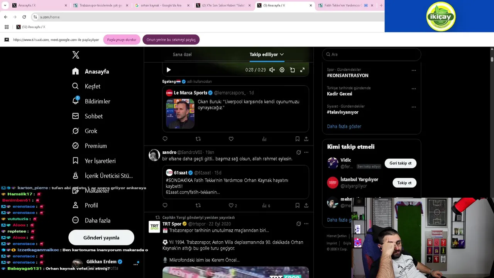Image resolution: width=494 pixels, height=278 pixels.
Task: Click the x.com/home address bar
Action: point(208,17)
